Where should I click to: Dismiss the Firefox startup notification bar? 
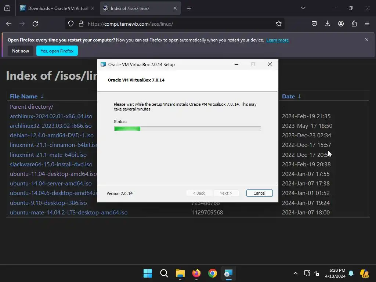[367, 40]
